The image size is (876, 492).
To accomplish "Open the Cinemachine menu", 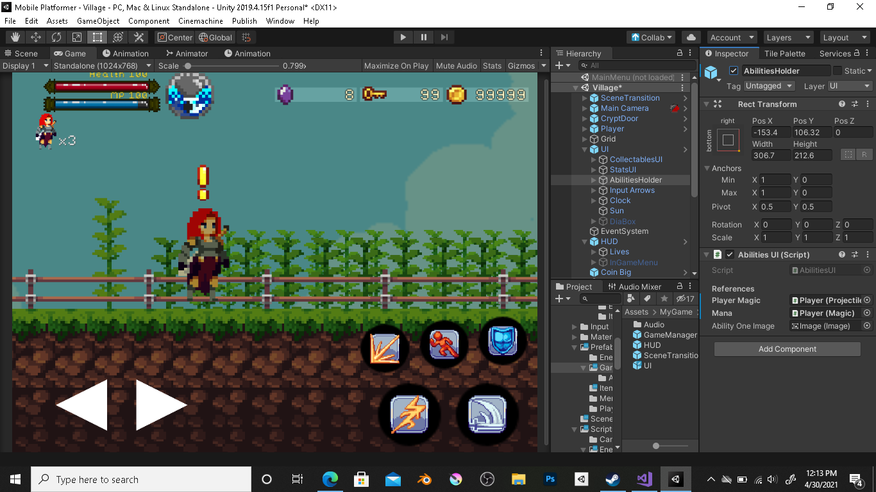I will pyautogui.click(x=201, y=20).
